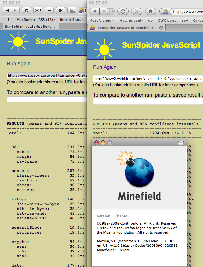
Task: Click Minefield name heading in About window
Action: tap(139, 196)
